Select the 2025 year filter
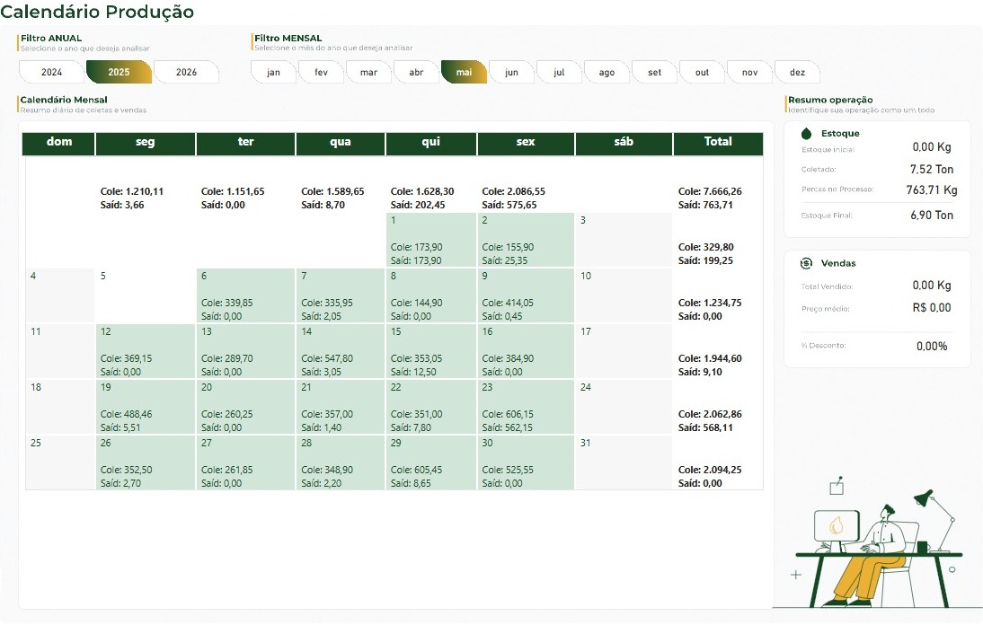Image resolution: width=983 pixels, height=634 pixels. coord(119,72)
